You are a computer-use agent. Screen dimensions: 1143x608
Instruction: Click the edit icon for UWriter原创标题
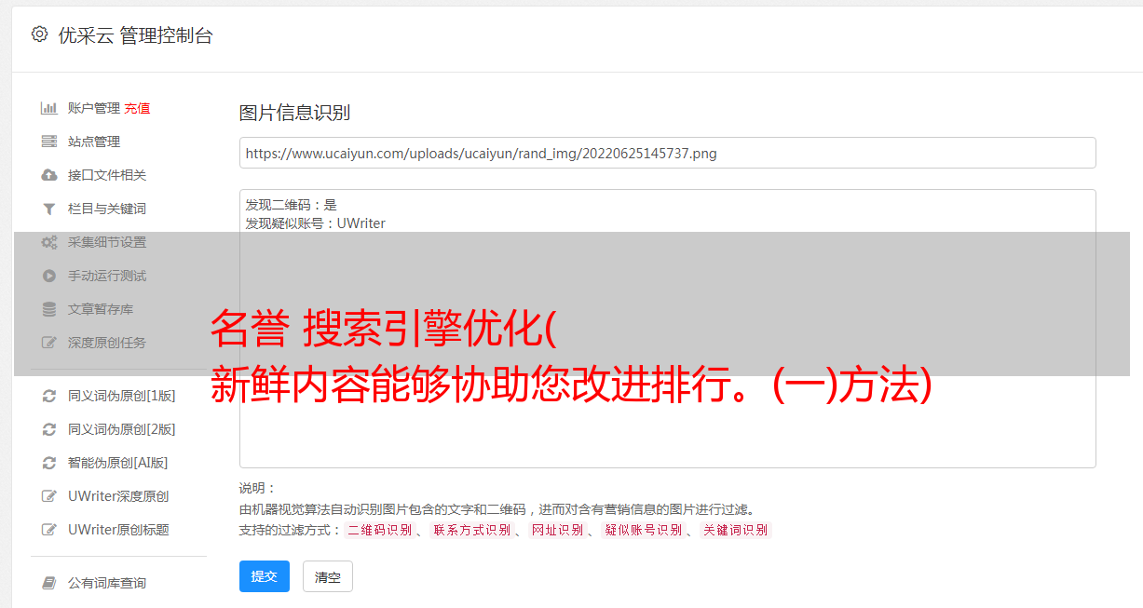49,530
